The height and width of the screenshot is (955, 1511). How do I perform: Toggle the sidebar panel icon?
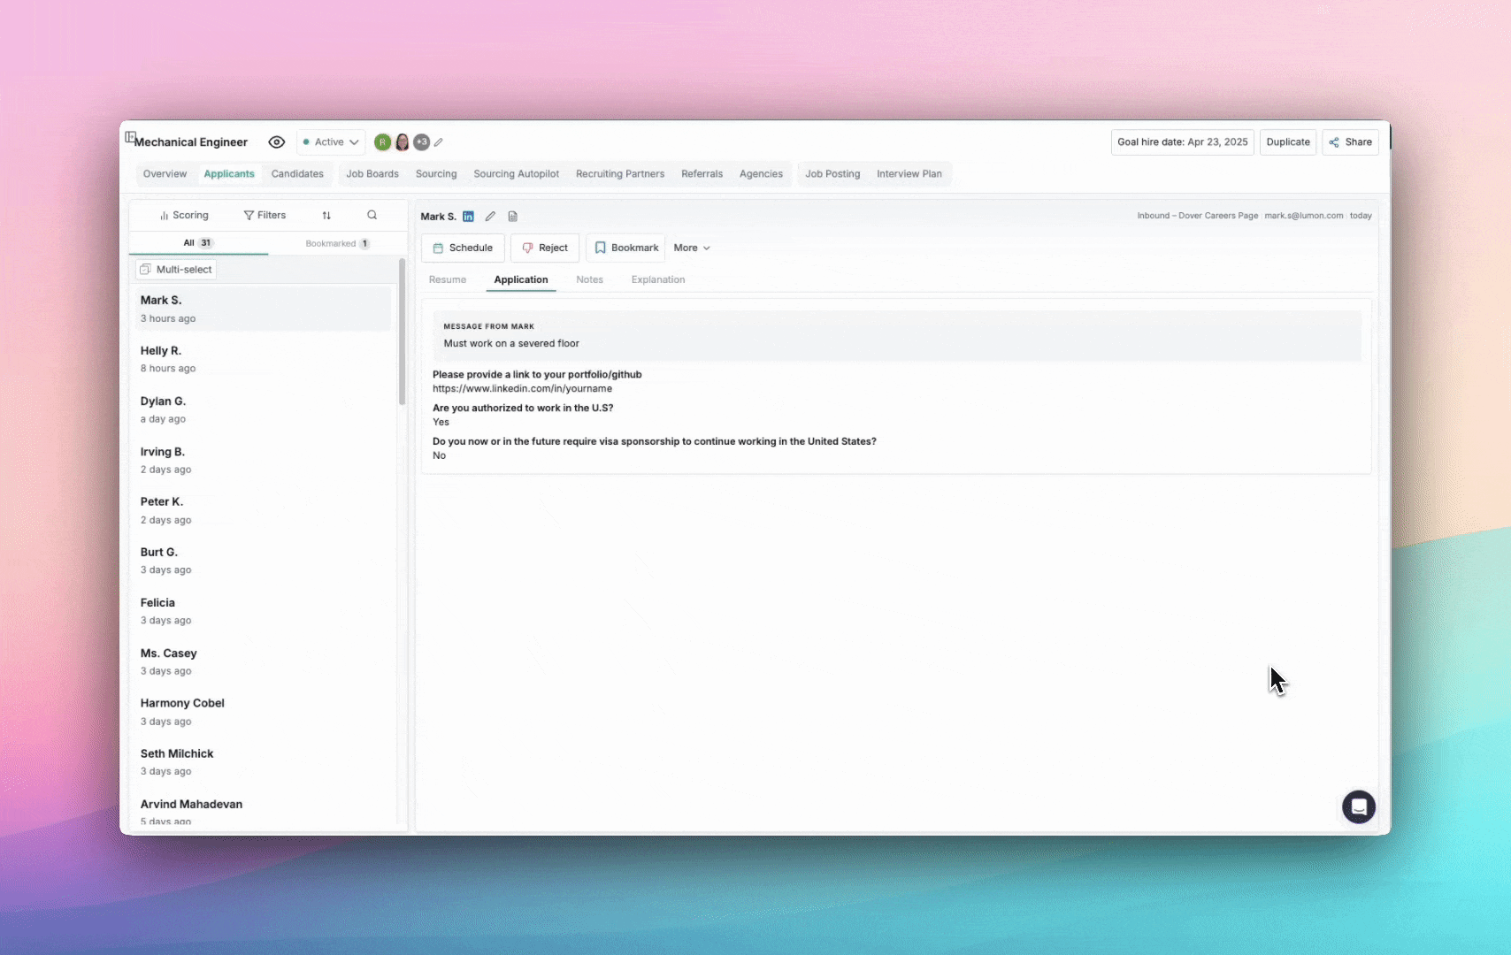(x=130, y=137)
